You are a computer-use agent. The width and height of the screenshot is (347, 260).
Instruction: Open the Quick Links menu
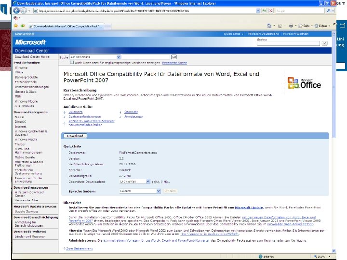click(233, 34)
